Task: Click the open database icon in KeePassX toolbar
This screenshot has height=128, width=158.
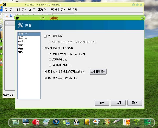Action: pyautogui.click(x=11, y=16)
